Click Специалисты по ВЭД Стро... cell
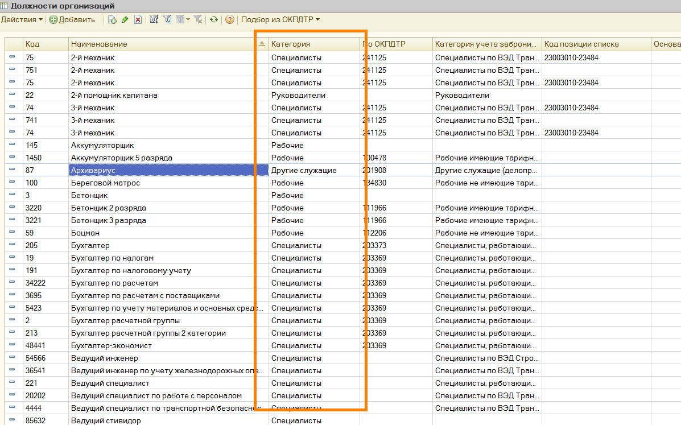This screenshot has height=425, width=681. tap(487, 358)
